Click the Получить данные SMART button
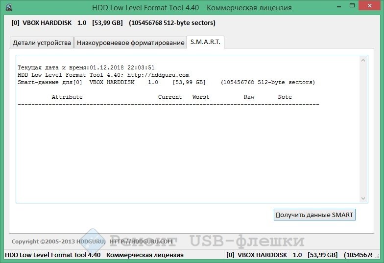The height and width of the screenshot is (263, 384). (x=314, y=215)
